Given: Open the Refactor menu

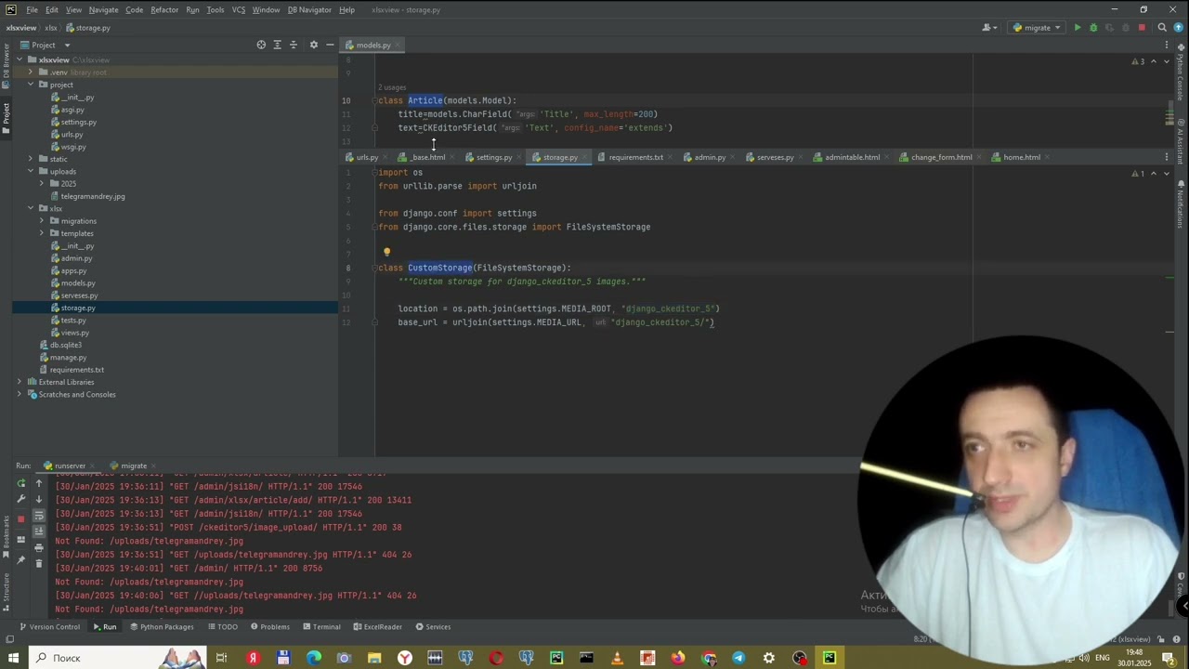Looking at the screenshot, I should 164,10.
